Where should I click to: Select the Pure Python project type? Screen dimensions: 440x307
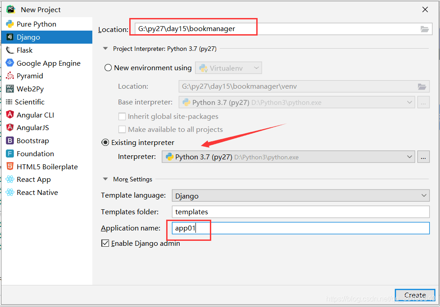click(x=47, y=24)
